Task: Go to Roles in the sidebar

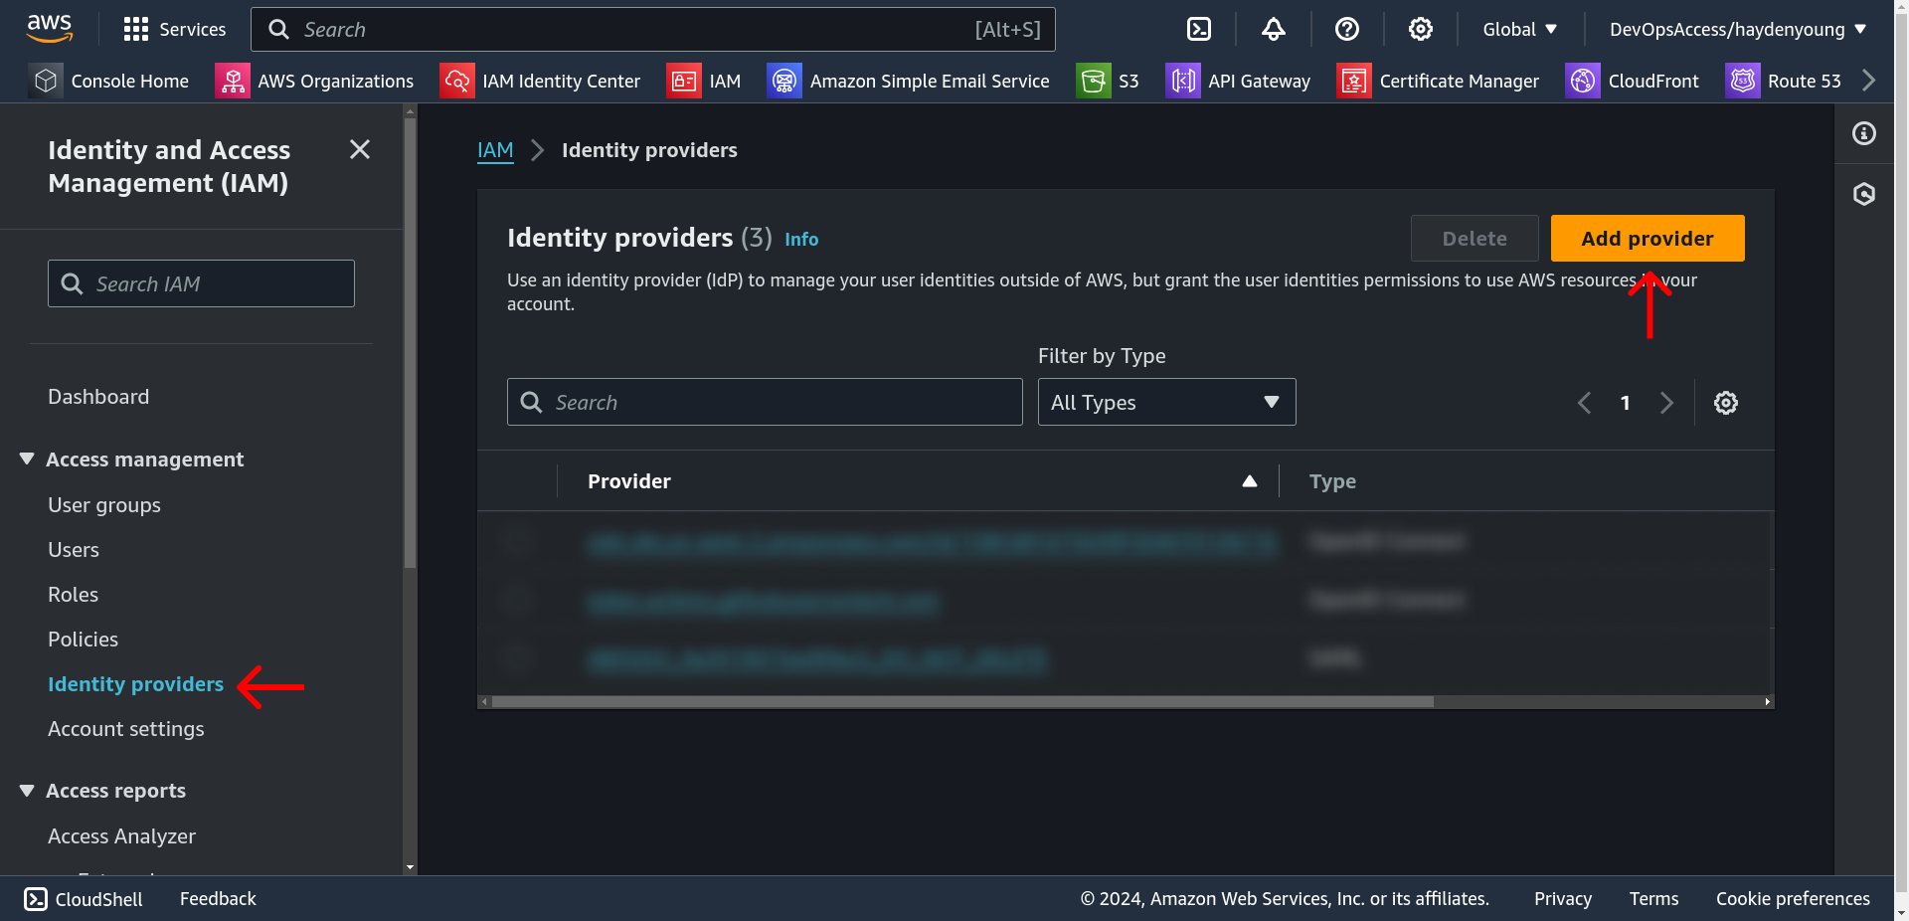Action: [x=73, y=595]
